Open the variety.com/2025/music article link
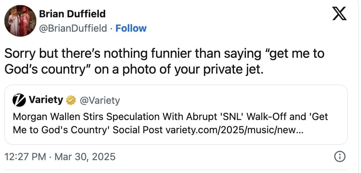Screen dimensions: 361x173 [234, 130]
